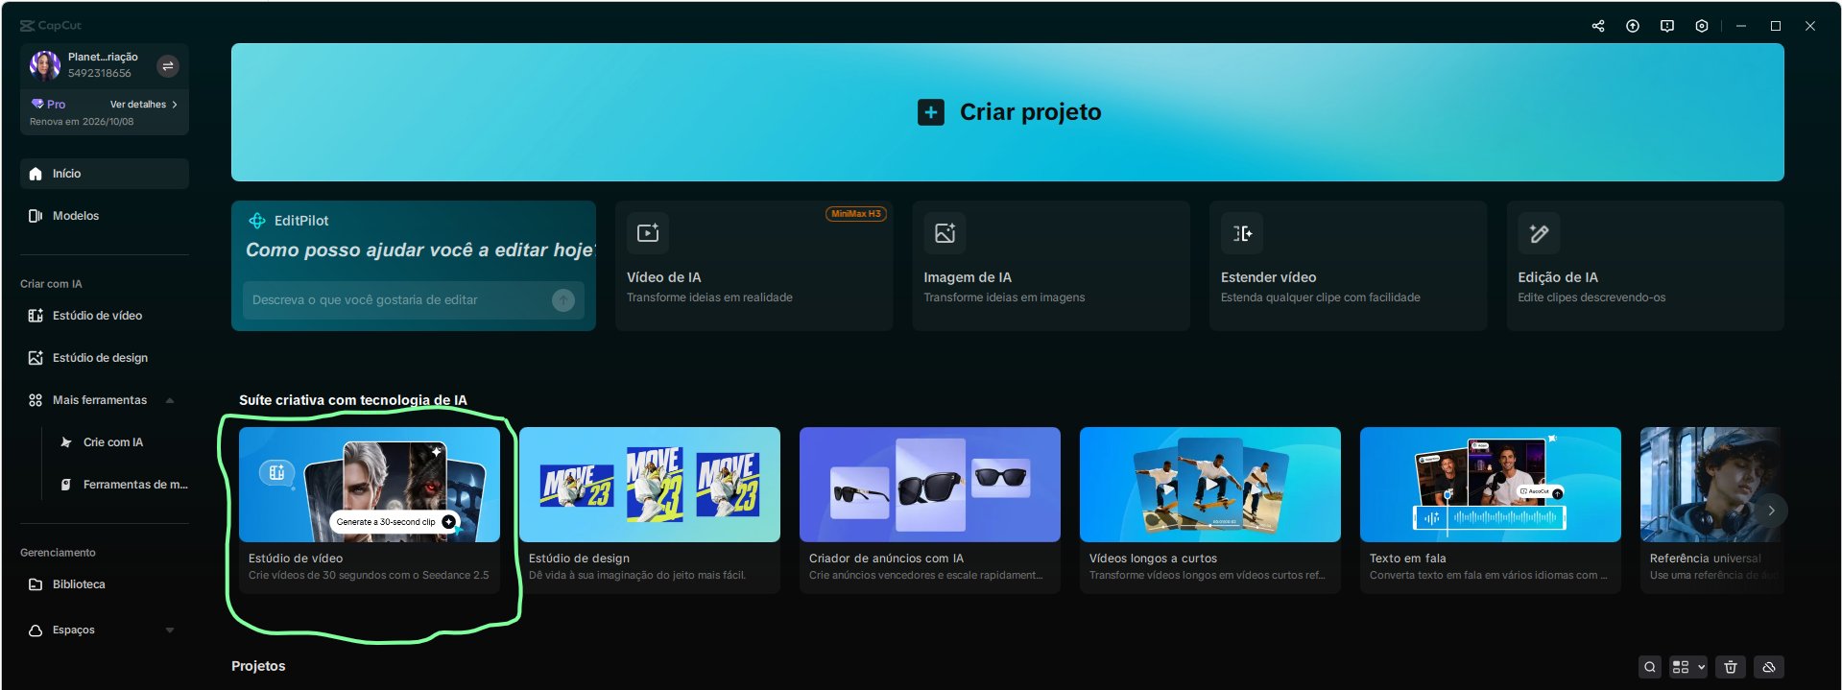Viewport: 1842px width, 690px height.
Task: Open the Estúdio de design card thumbnail
Action: [x=650, y=485]
